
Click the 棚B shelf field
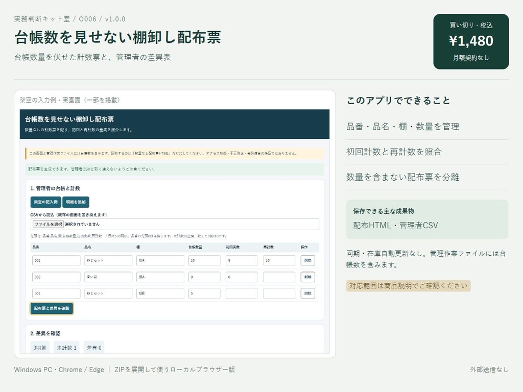coord(160,293)
